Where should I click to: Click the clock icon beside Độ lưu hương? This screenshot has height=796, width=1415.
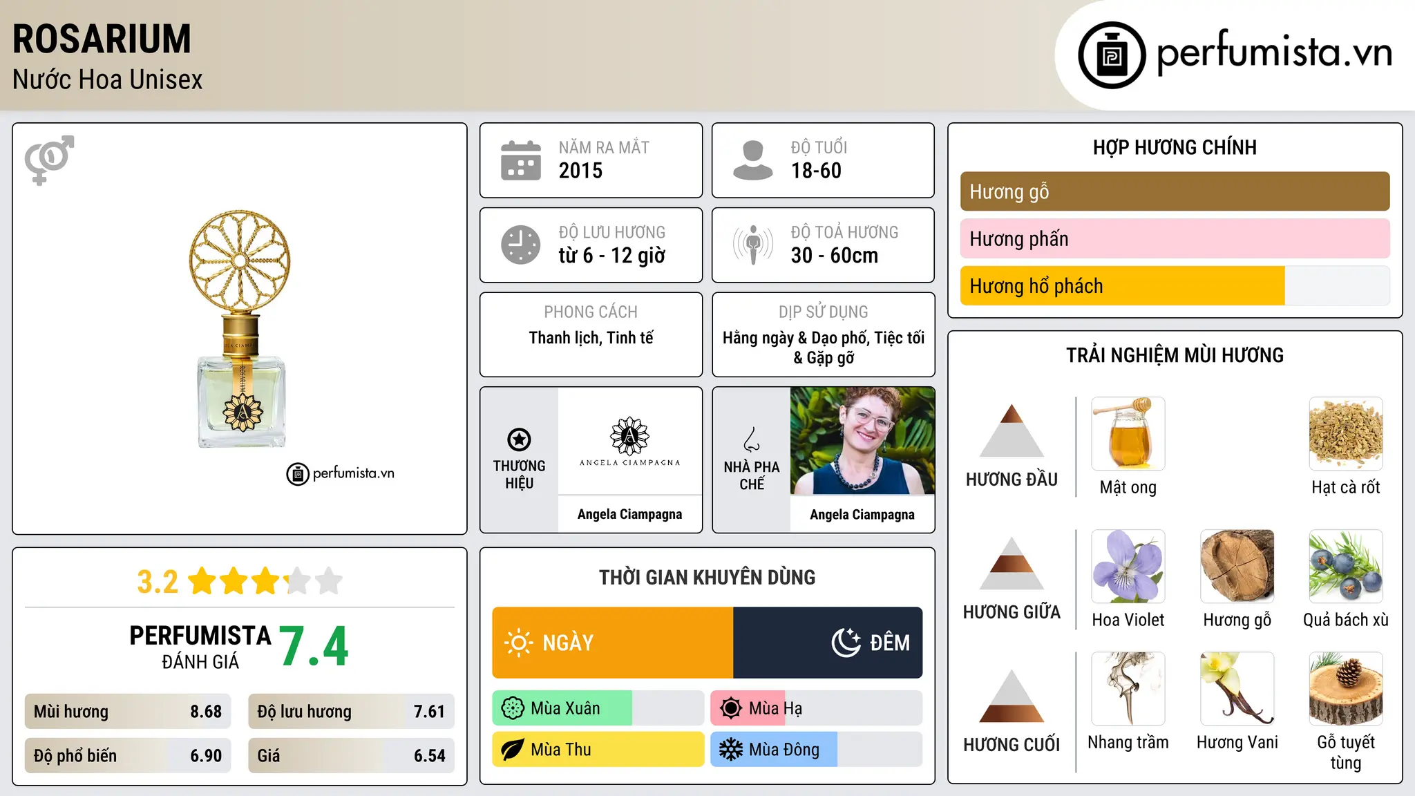(x=520, y=245)
